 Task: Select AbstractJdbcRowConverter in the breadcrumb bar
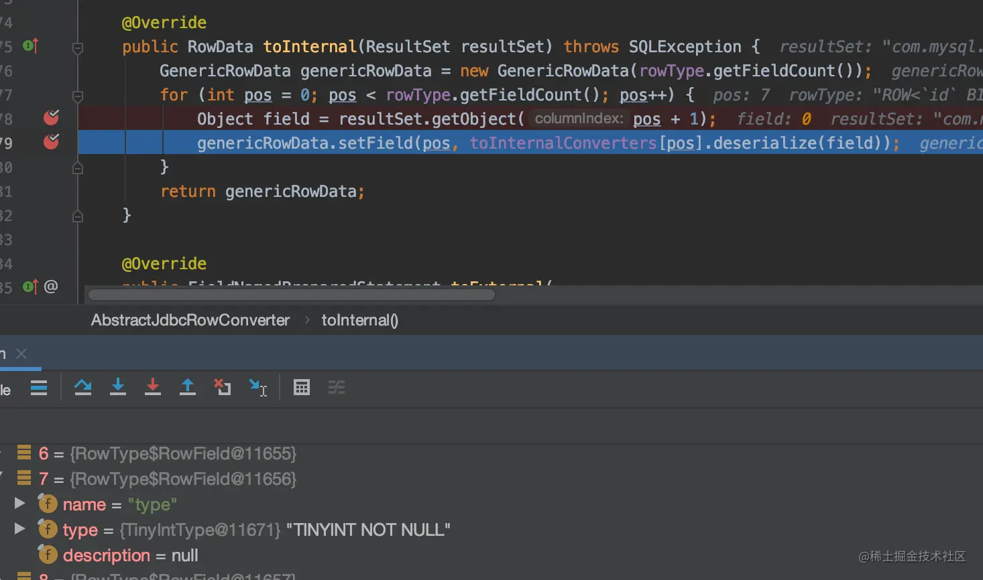(x=190, y=320)
